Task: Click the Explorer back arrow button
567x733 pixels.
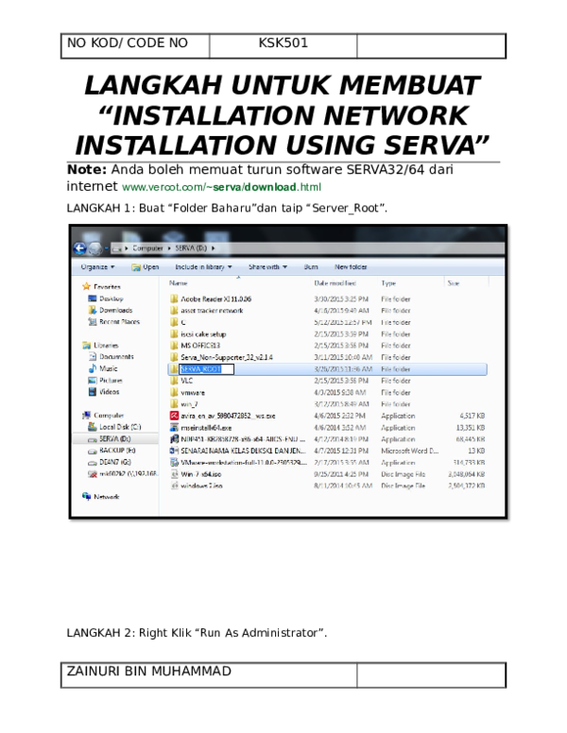Action: (x=79, y=248)
